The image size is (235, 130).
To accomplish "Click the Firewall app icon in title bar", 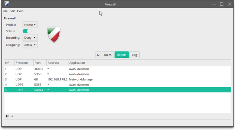I will coord(6,4).
